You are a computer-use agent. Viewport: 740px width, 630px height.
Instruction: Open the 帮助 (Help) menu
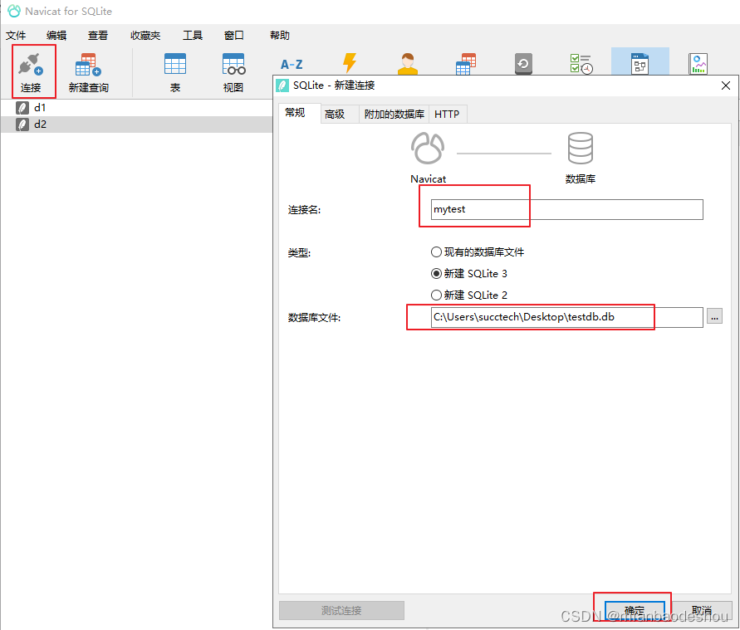coord(279,36)
